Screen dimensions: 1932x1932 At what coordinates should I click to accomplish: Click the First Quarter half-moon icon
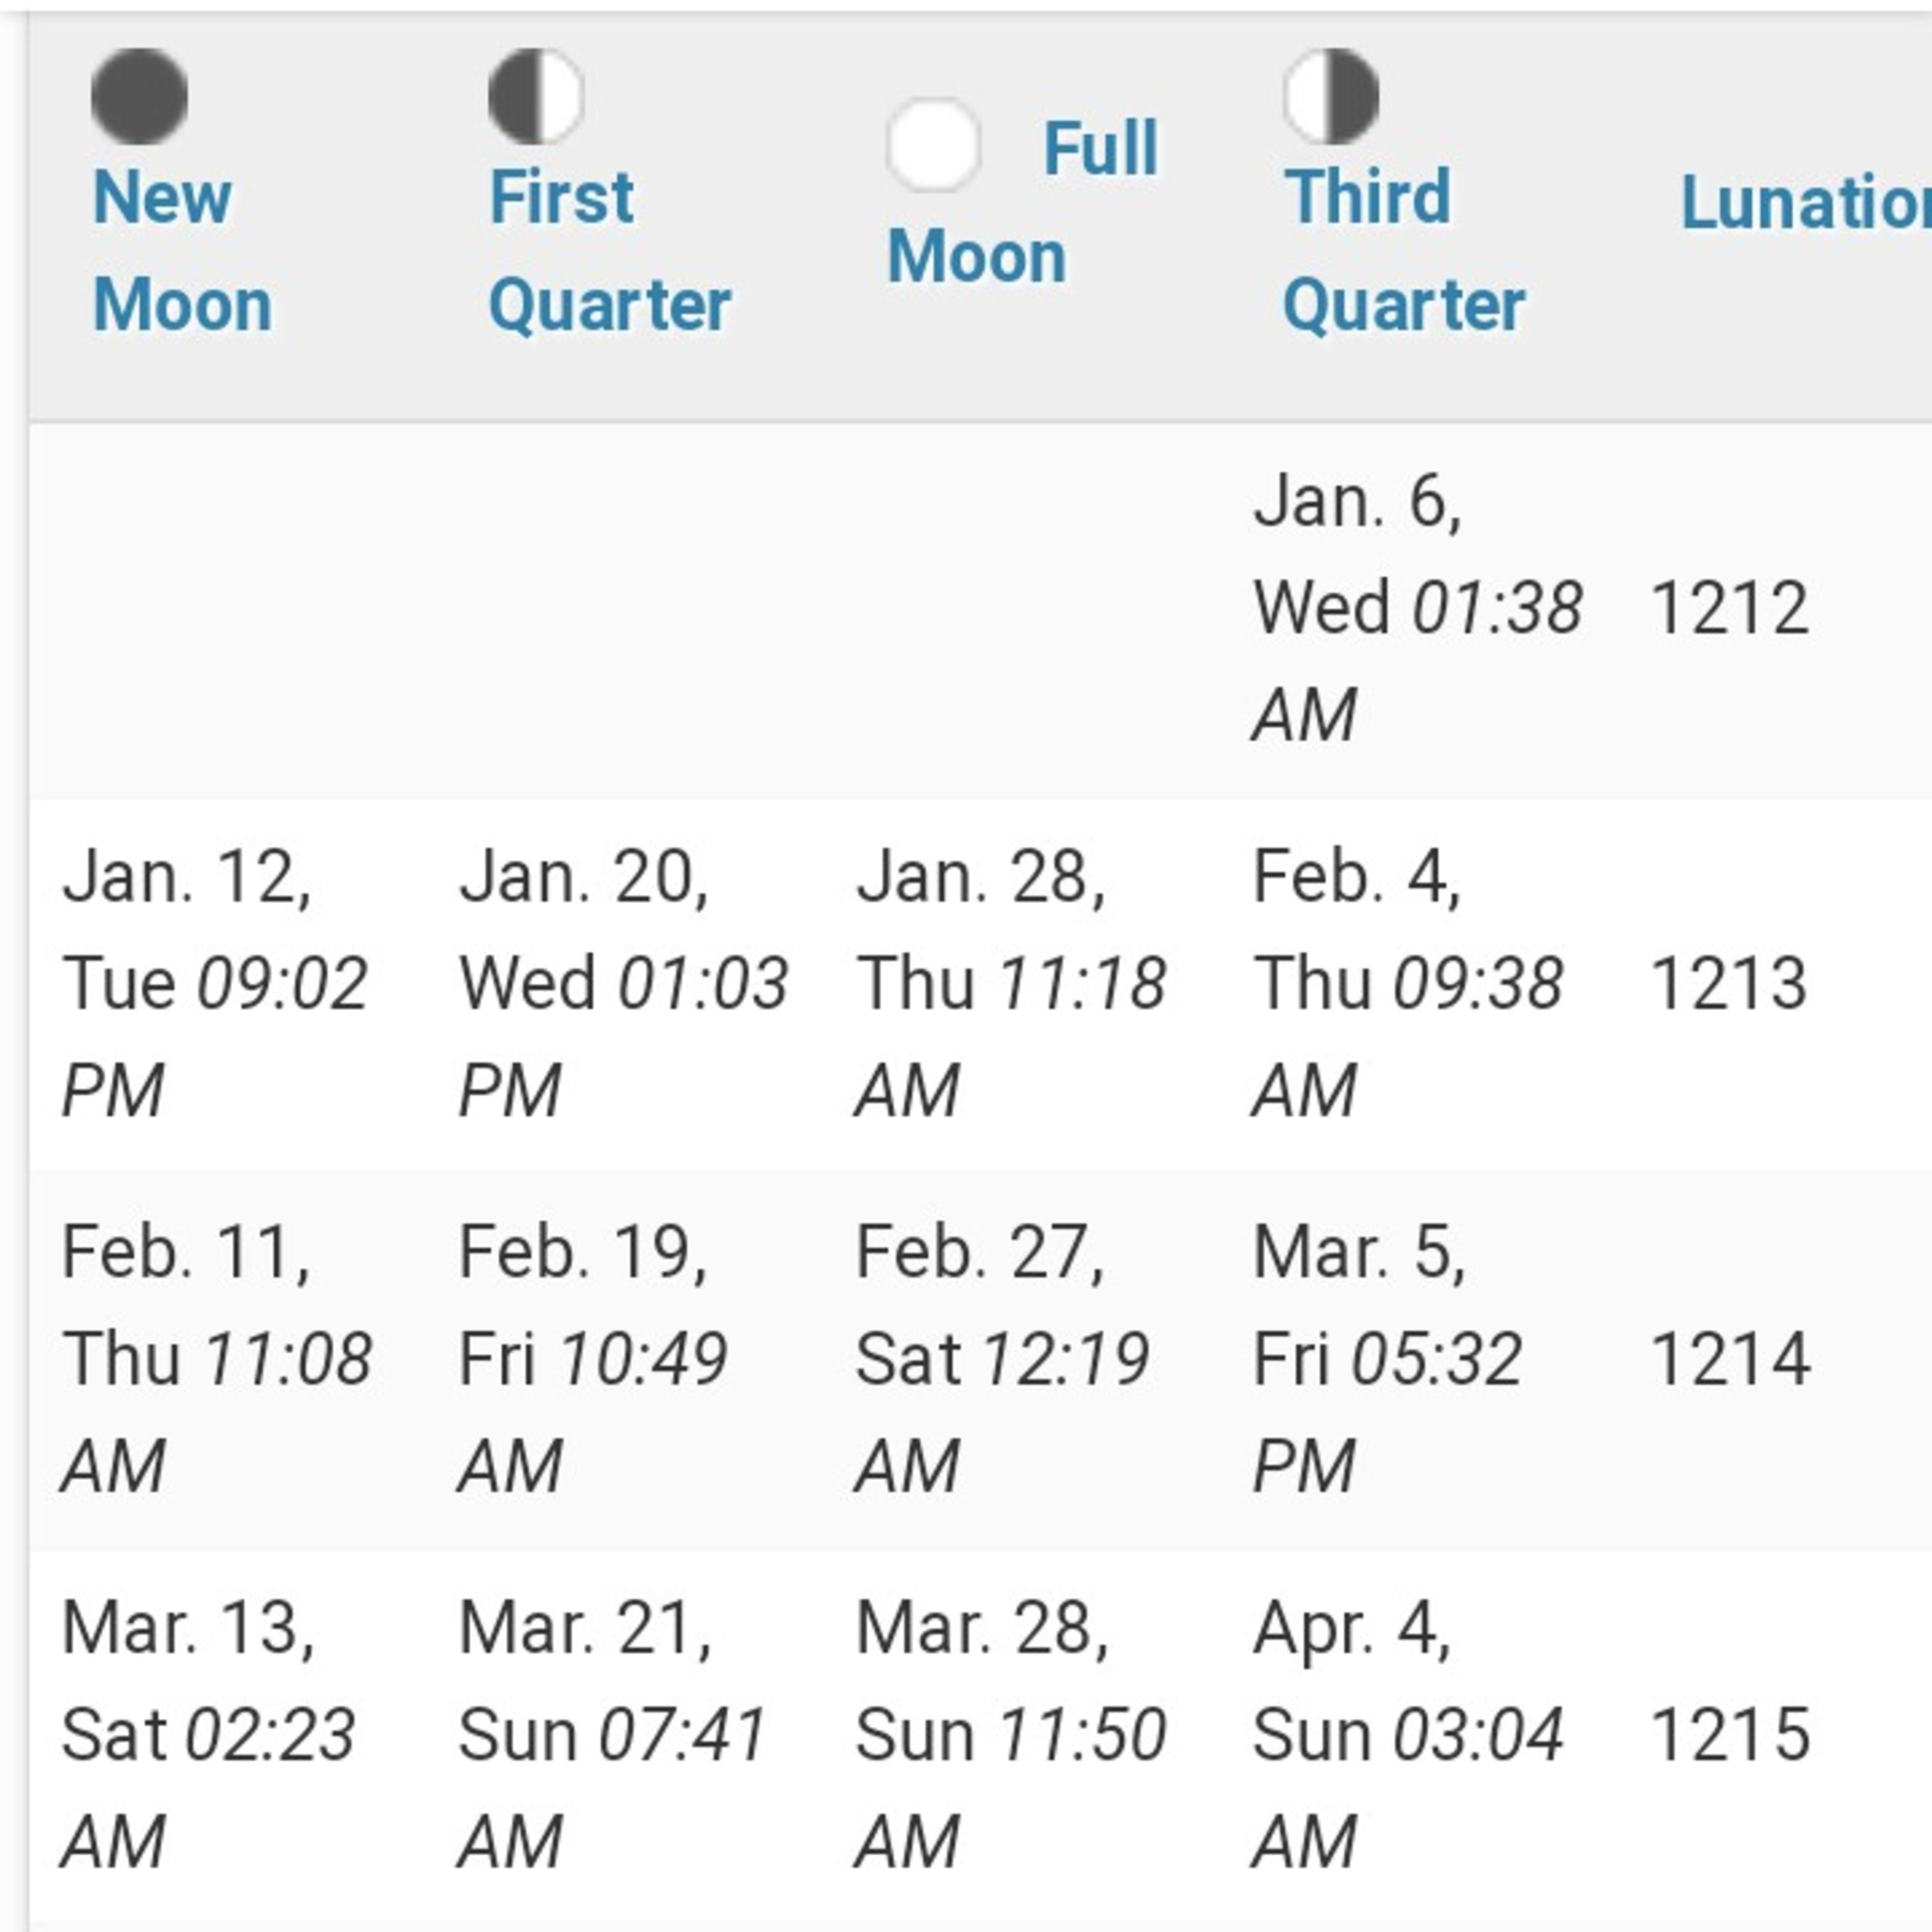click(536, 97)
